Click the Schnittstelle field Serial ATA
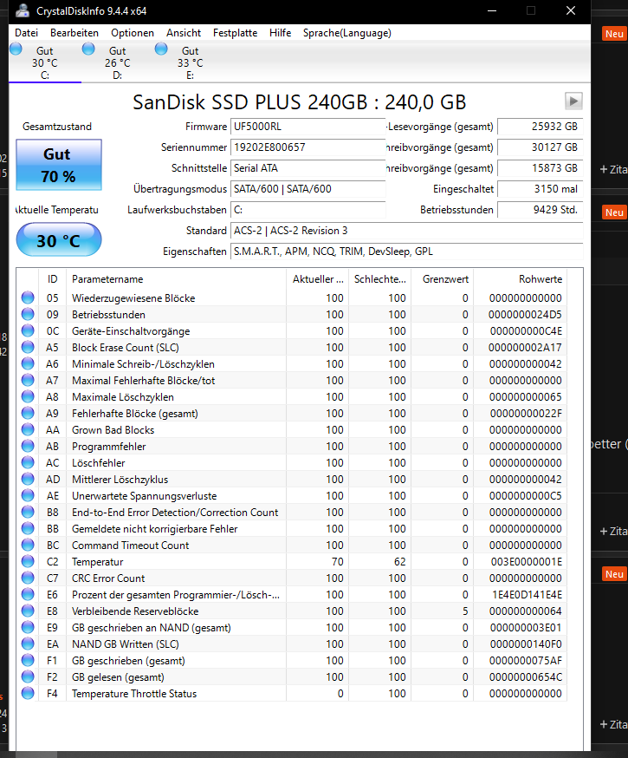 coord(308,168)
